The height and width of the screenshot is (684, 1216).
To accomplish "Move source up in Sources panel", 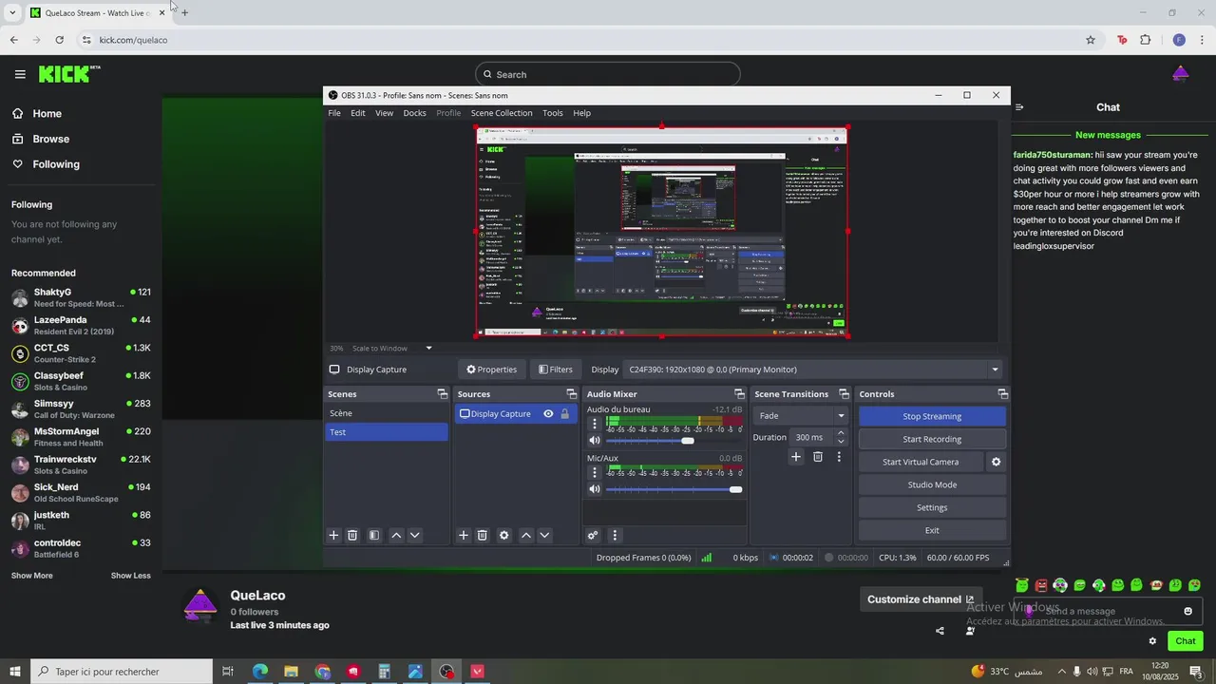I will tap(526, 535).
